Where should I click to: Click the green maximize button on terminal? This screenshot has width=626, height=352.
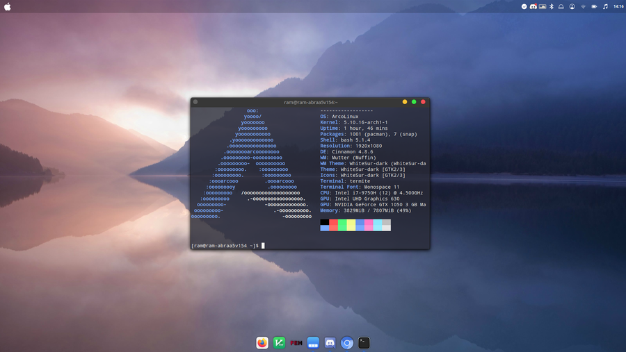pyautogui.click(x=414, y=102)
